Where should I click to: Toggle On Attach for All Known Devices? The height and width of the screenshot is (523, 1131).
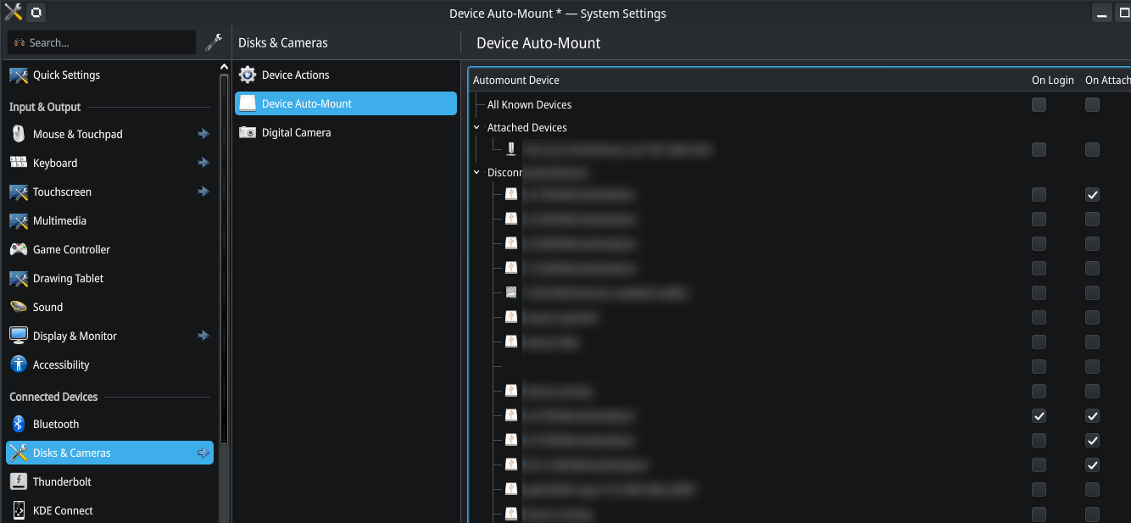coord(1092,104)
